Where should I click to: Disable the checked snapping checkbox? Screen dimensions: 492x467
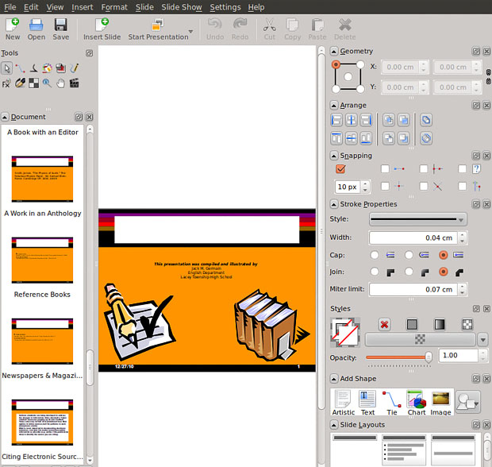click(x=340, y=169)
